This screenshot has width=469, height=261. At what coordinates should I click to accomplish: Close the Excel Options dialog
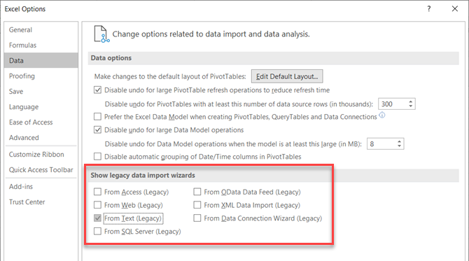tap(454, 8)
